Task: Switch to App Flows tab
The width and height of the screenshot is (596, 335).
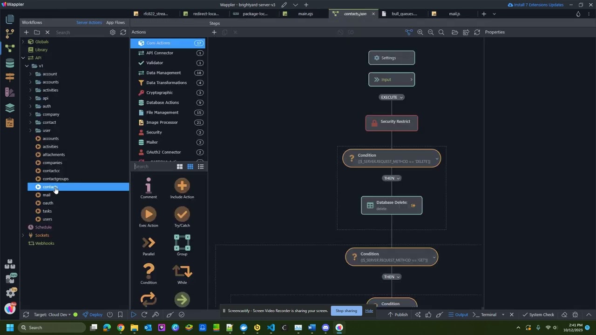Action: click(115, 22)
